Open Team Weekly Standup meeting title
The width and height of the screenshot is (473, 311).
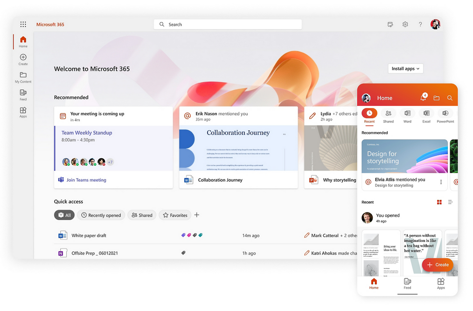pos(87,133)
